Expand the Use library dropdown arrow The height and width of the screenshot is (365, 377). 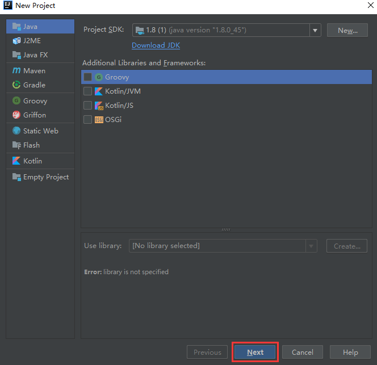pos(311,246)
